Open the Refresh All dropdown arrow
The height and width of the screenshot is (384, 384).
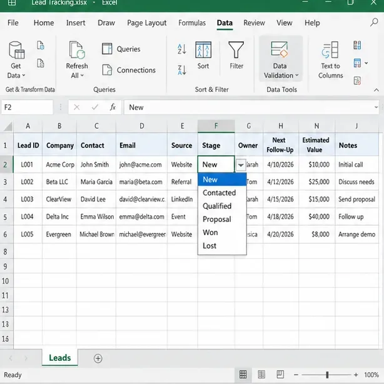pos(82,76)
